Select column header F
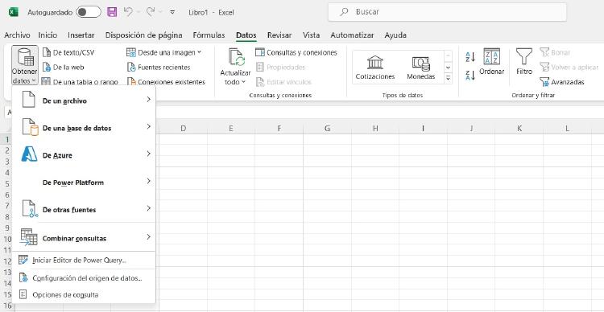 [279, 128]
